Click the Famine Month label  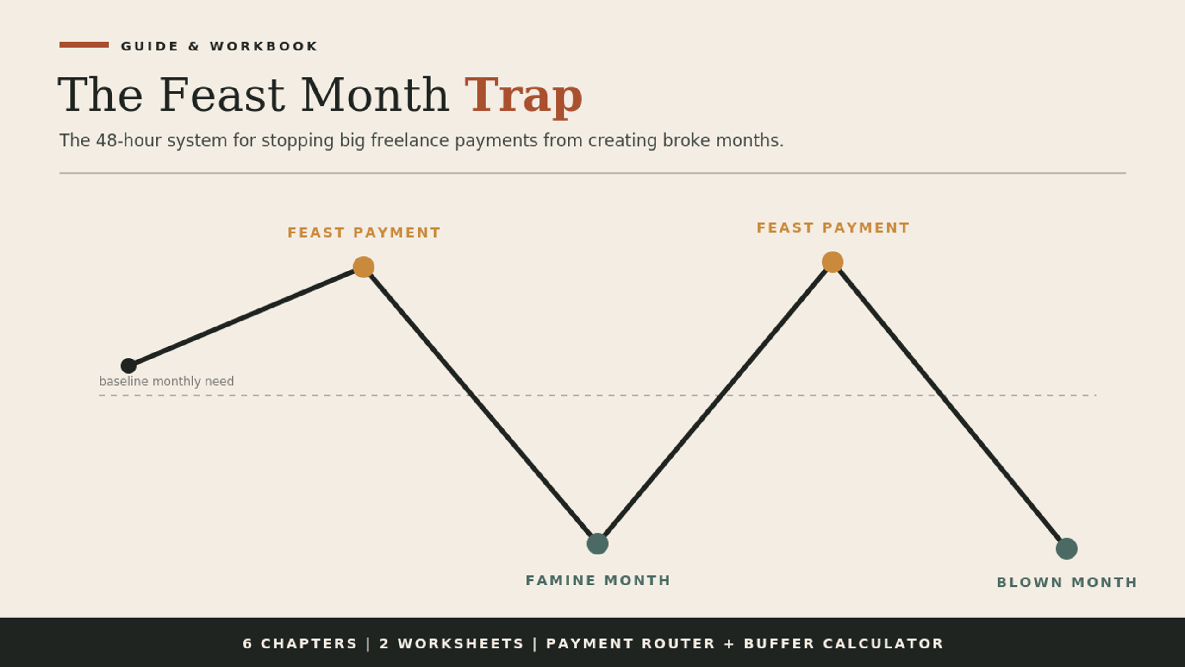point(598,580)
